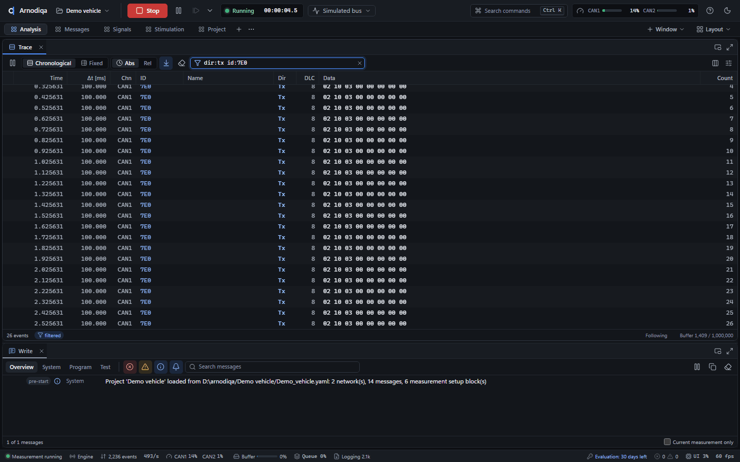Toggle auto-scroll to latest icon
Screen dimensions: 740x462
[166, 63]
